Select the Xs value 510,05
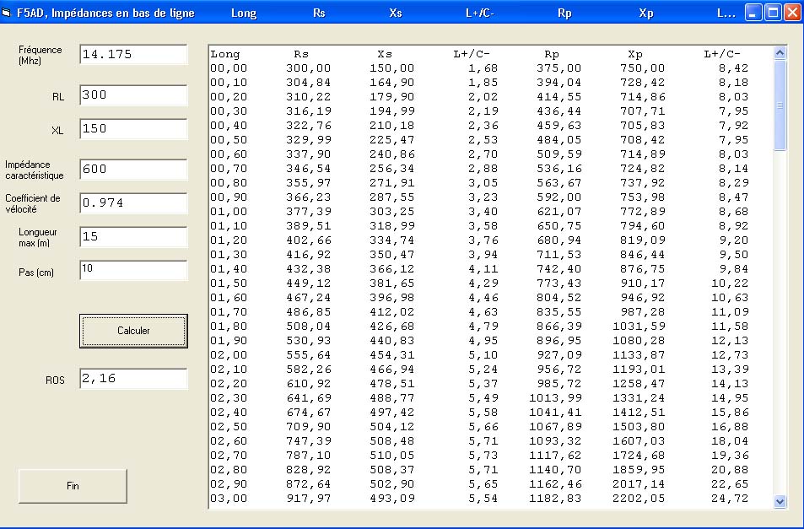Screen dimensions: 804x529 [392, 456]
